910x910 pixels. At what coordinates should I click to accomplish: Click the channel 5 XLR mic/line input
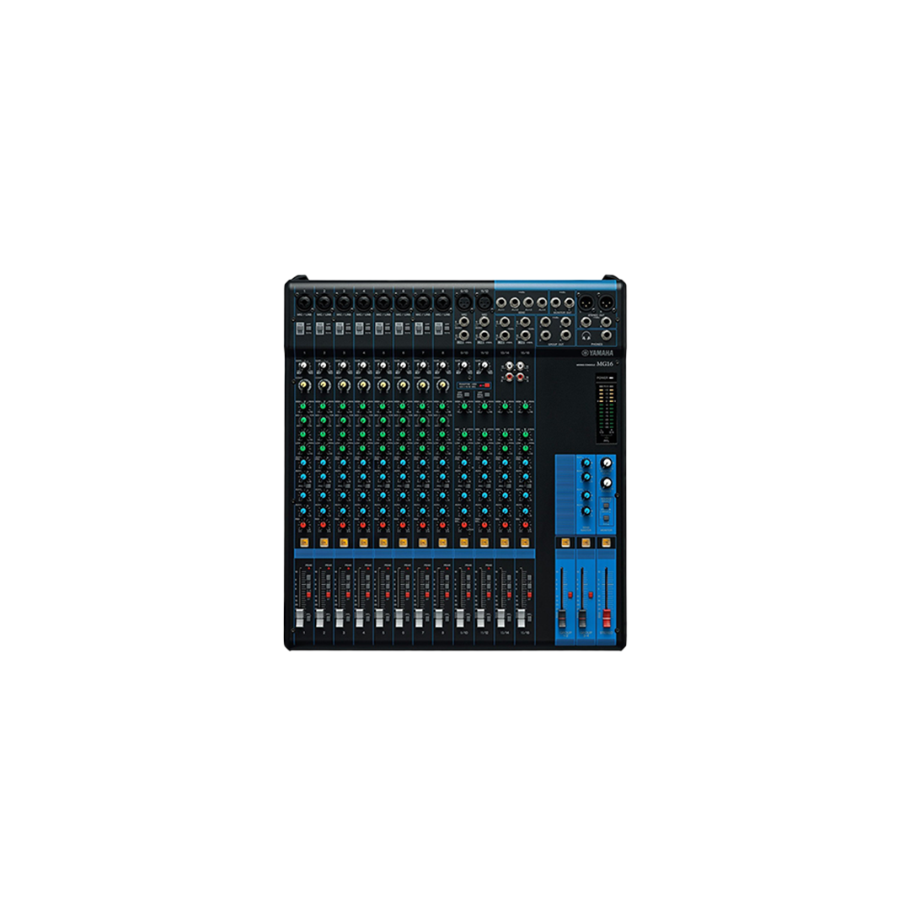coord(383,302)
